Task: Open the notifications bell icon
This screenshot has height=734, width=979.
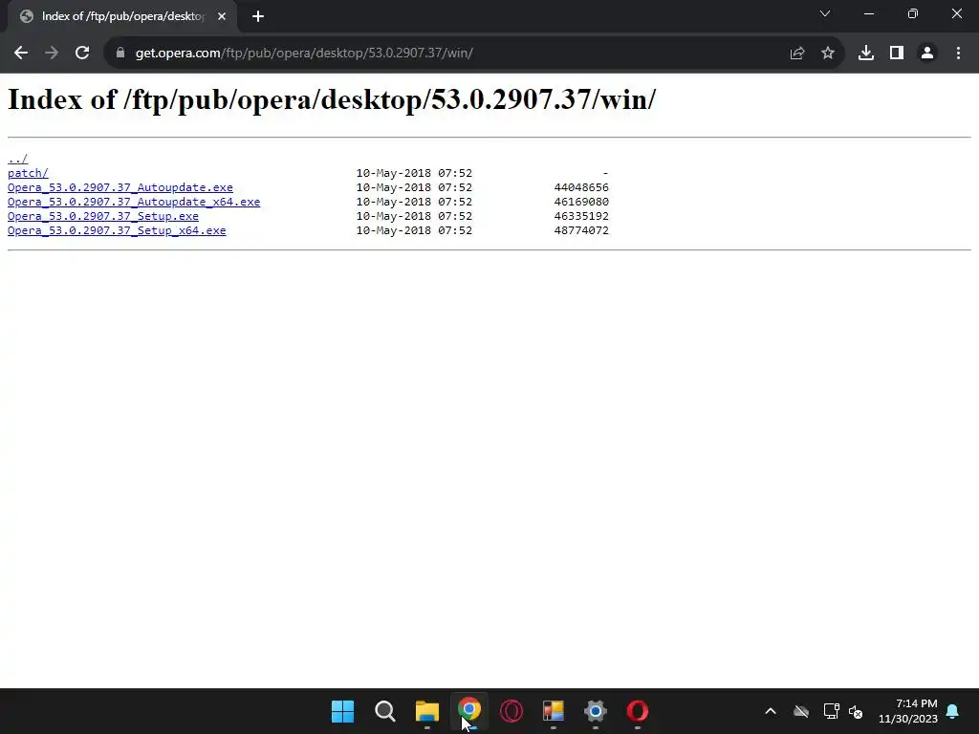Action: pyautogui.click(x=953, y=711)
